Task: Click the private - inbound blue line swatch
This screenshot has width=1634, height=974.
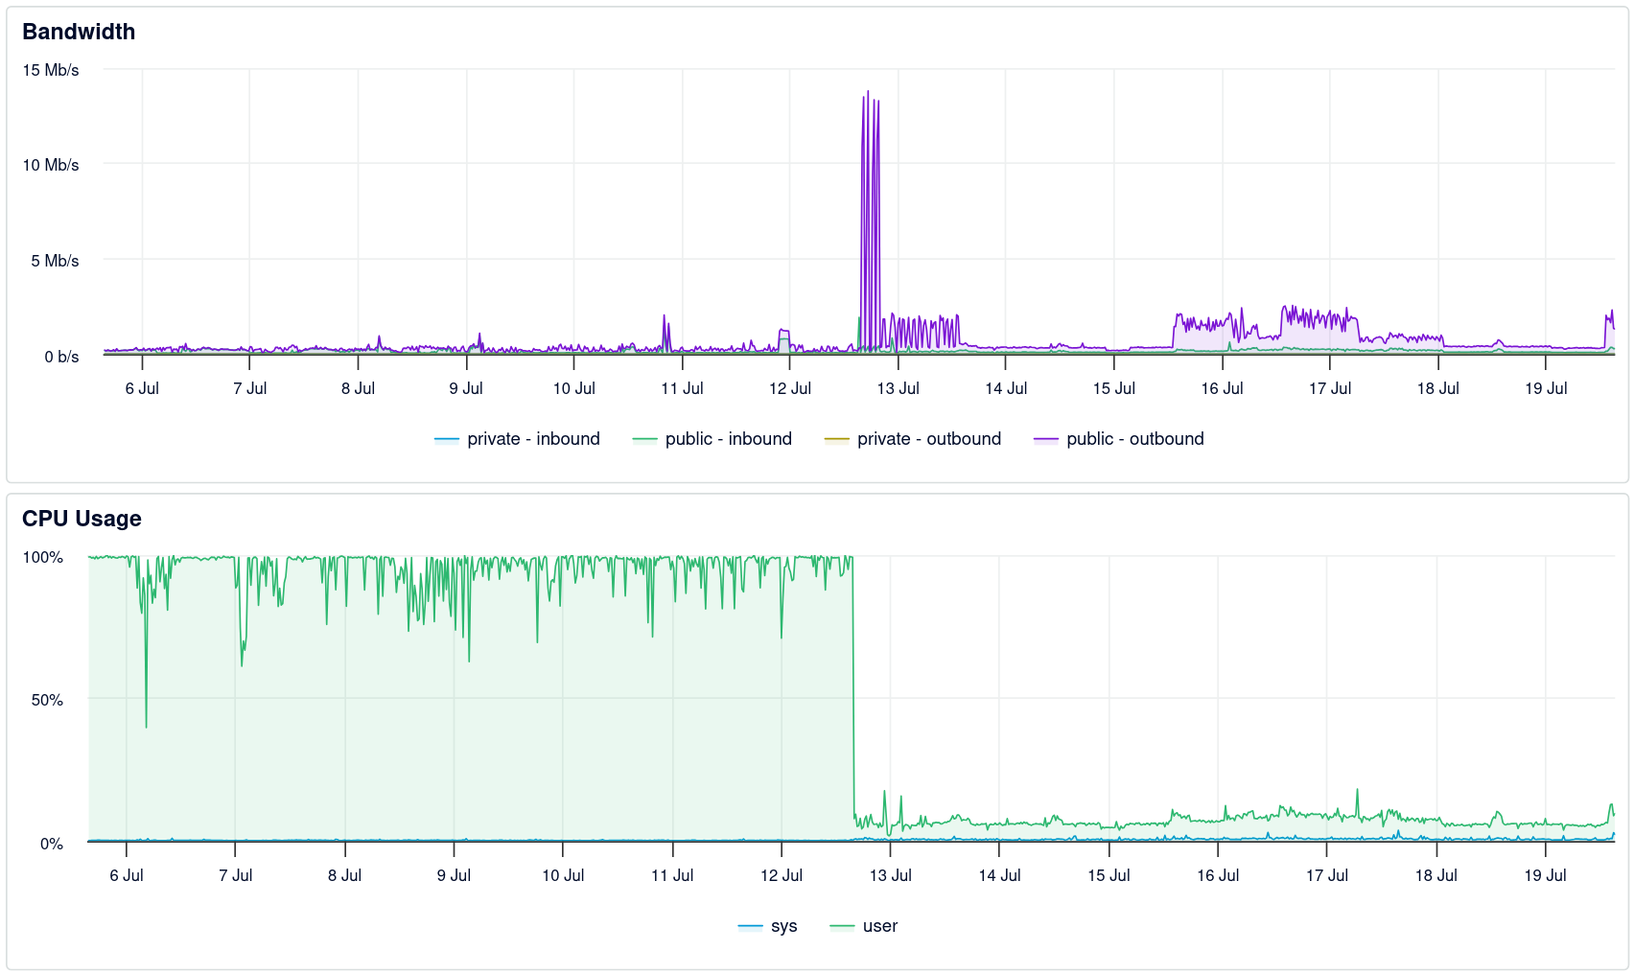Action: coord(447,440)
